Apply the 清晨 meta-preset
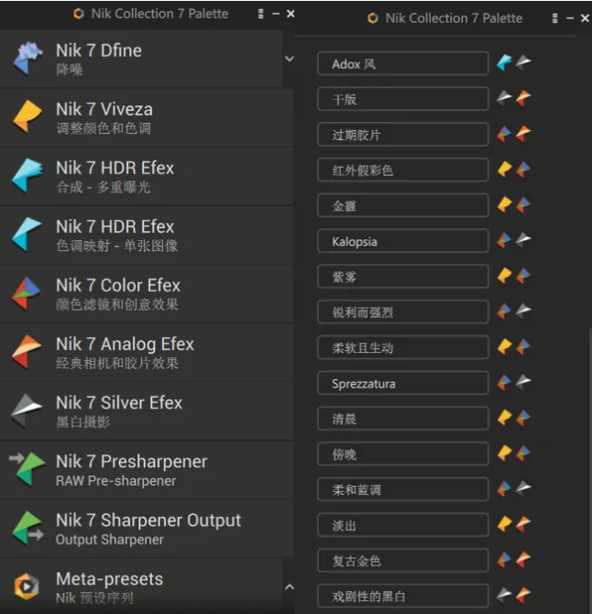This screenshot has height=614, width=592. 403,419
